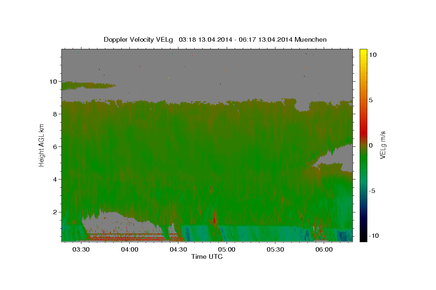
Task: Click the 'Height AGL km' axis label
Action: point(41,145)
